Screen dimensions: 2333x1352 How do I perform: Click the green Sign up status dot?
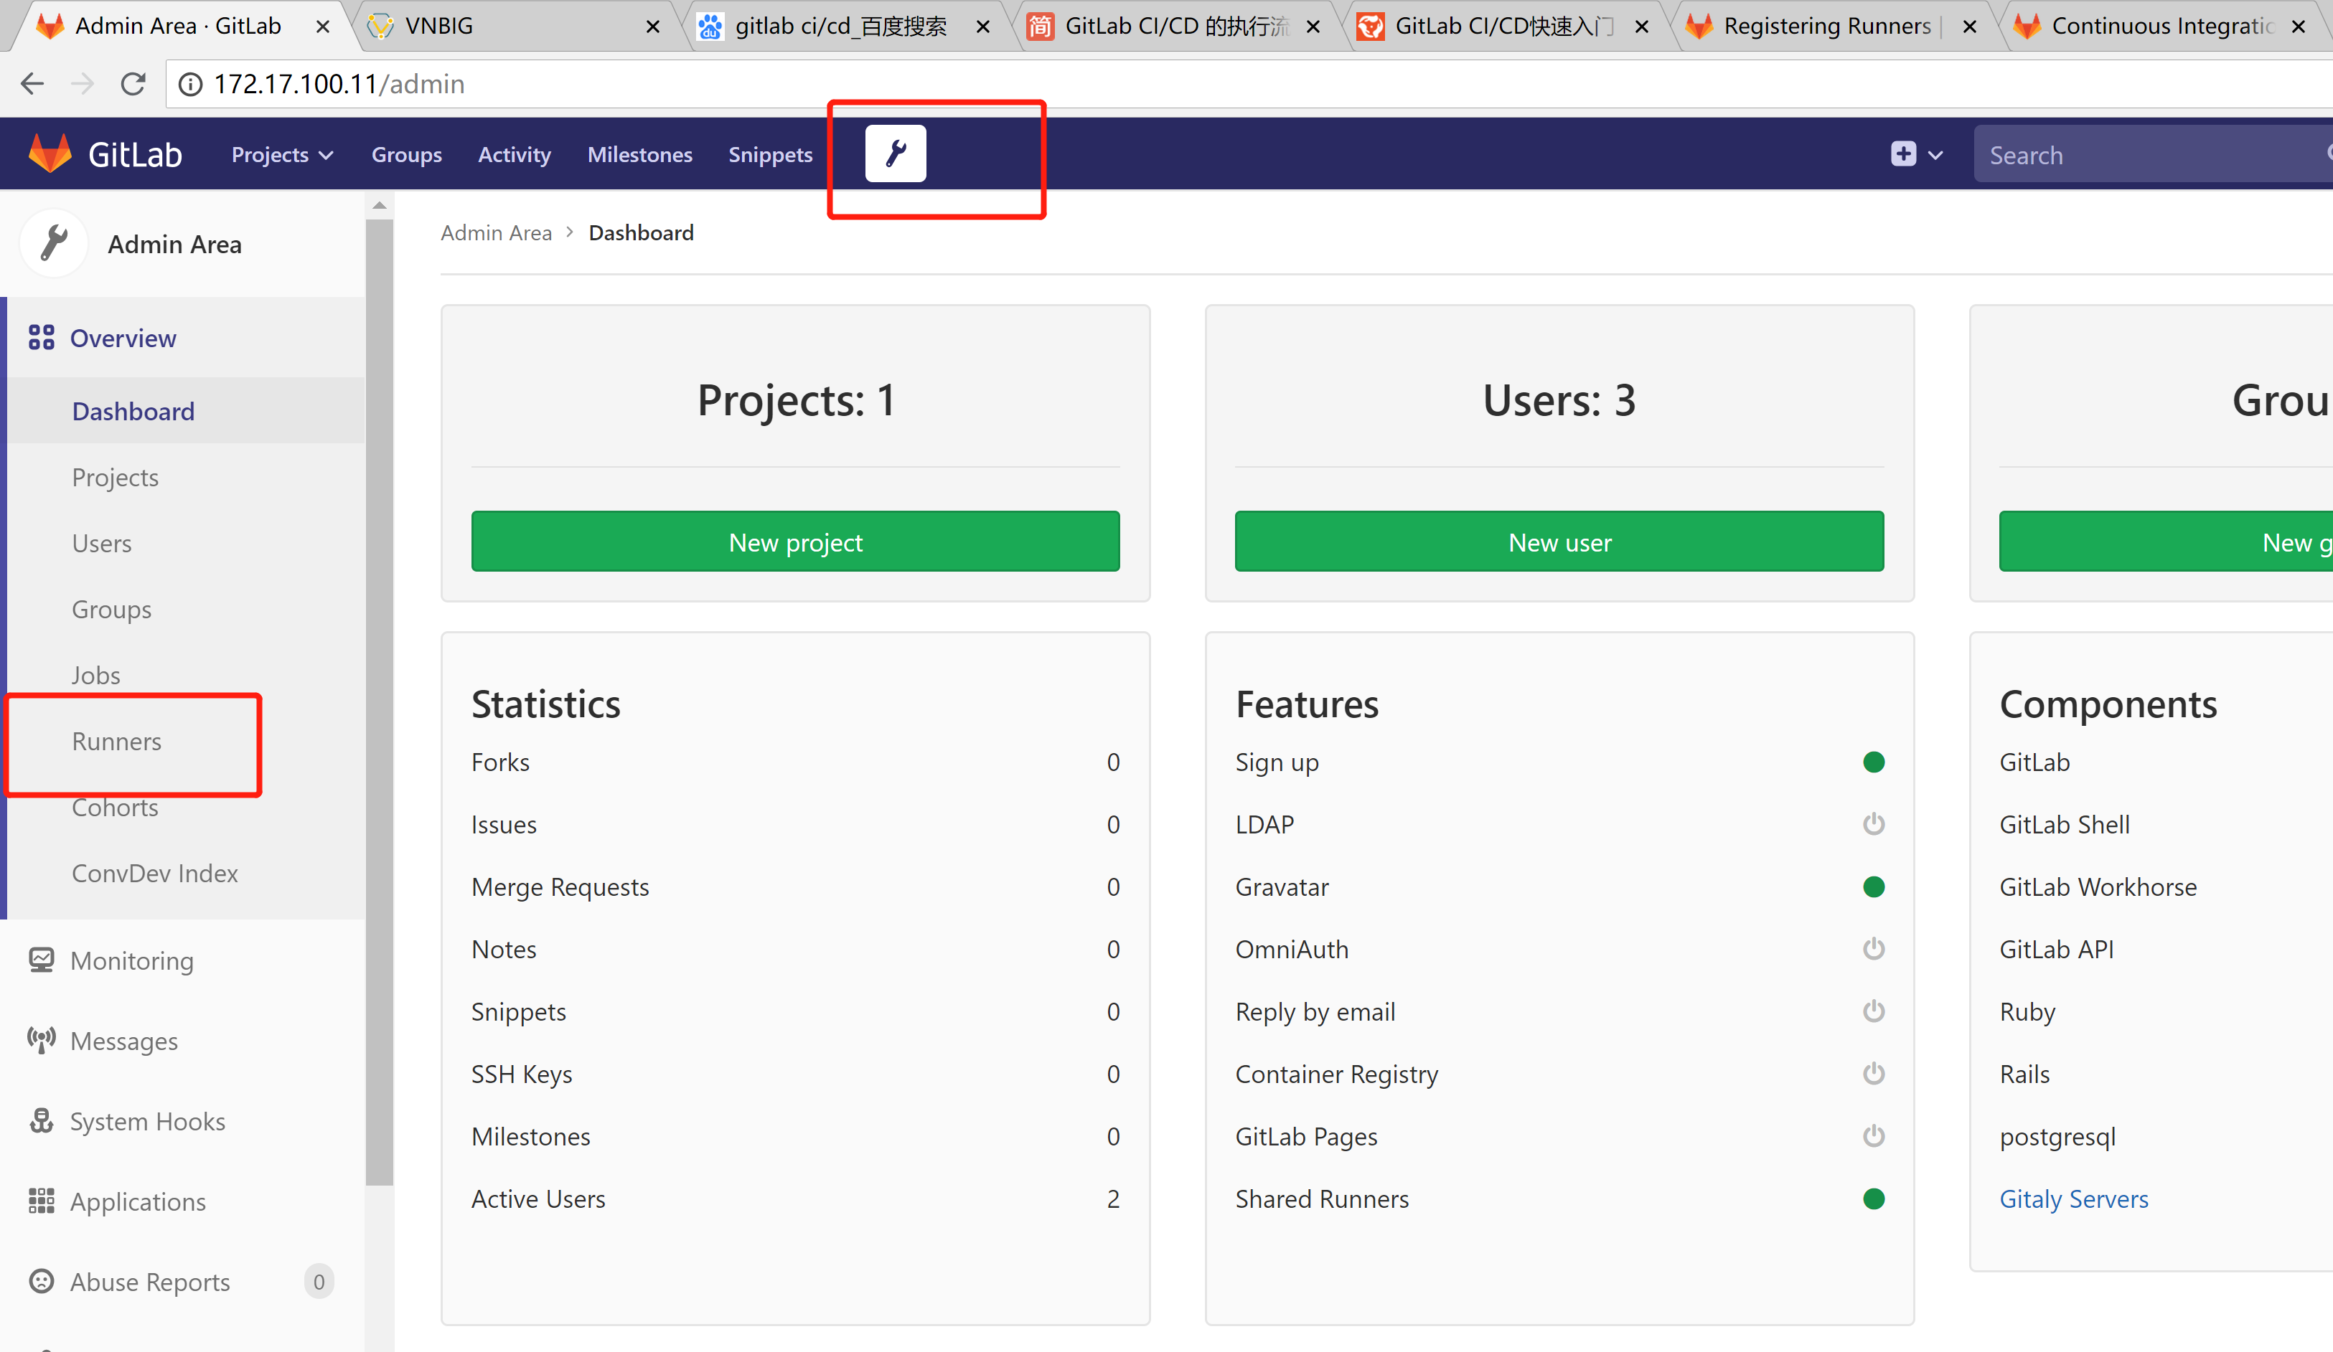pyautogui.click(x=1874, y=762)
